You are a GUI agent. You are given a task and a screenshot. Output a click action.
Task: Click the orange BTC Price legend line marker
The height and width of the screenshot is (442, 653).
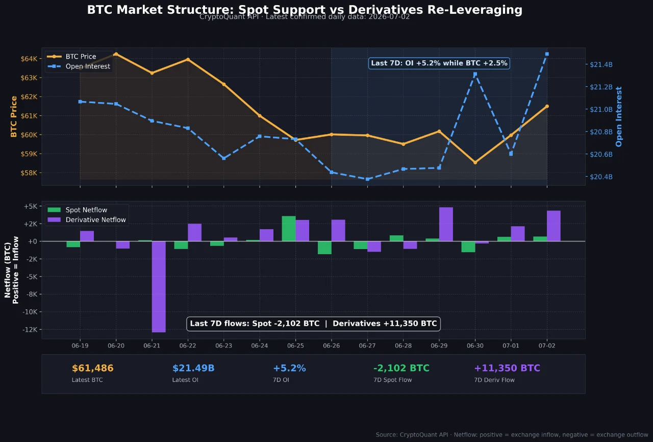tap(54, 57)
